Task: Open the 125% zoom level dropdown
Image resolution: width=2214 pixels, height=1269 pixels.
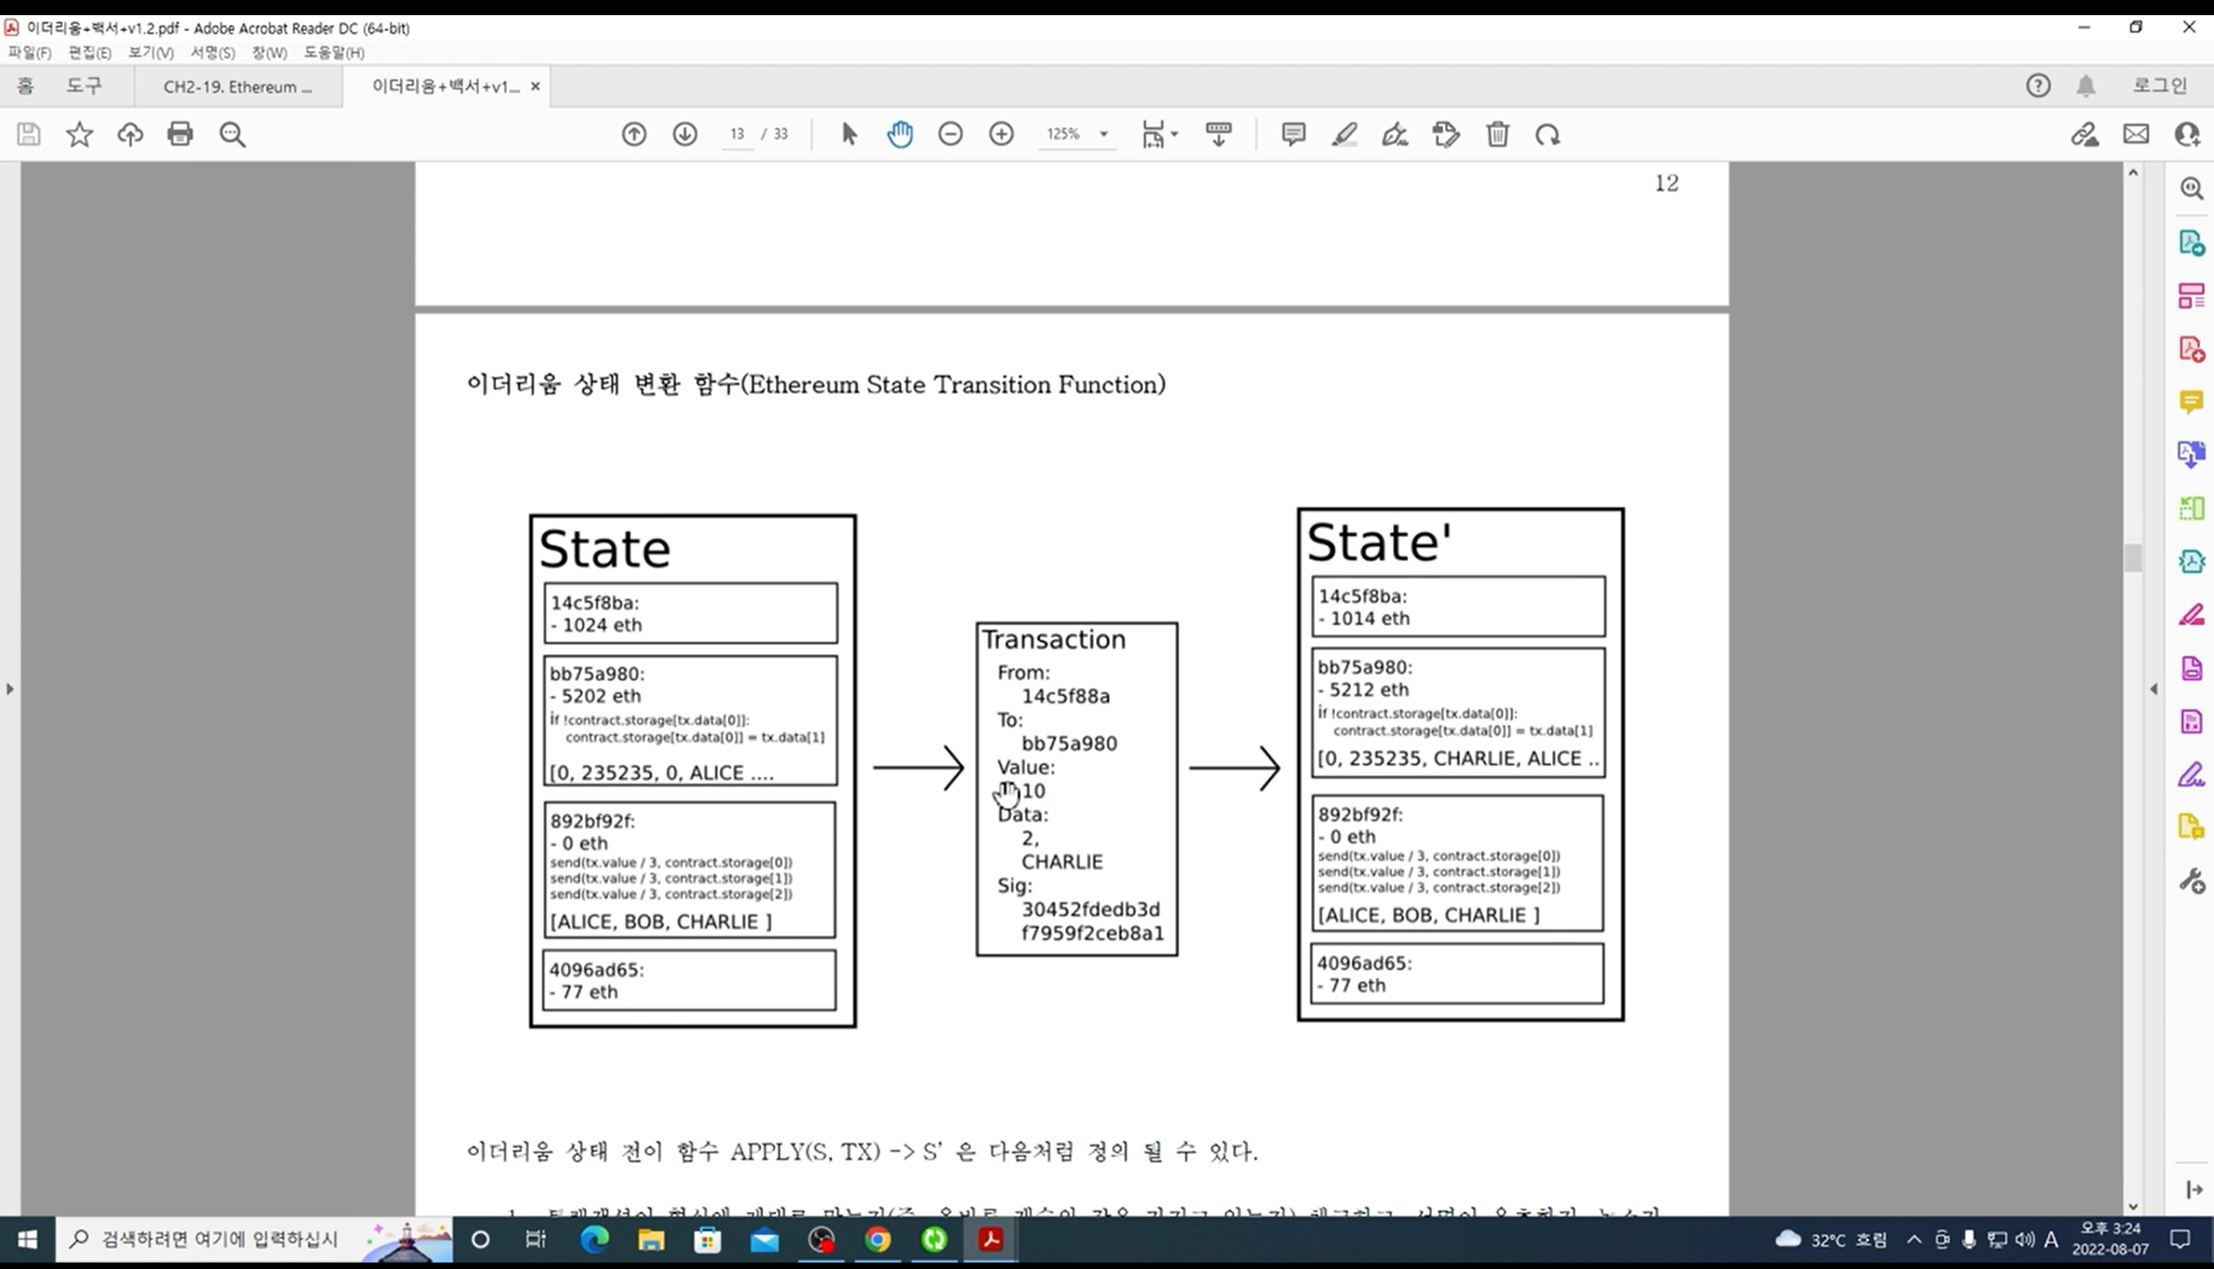Action: 1103,134
